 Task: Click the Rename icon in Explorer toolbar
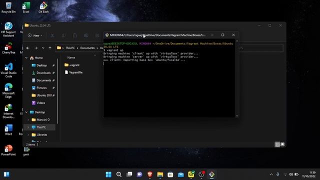point(86,35)
